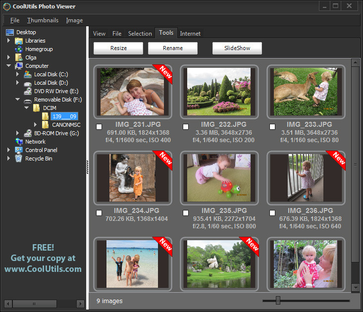363x312 pixels.
Task: Select the Homegroup icon in tree
Action: pyautogui.click(x=19, y=49)
